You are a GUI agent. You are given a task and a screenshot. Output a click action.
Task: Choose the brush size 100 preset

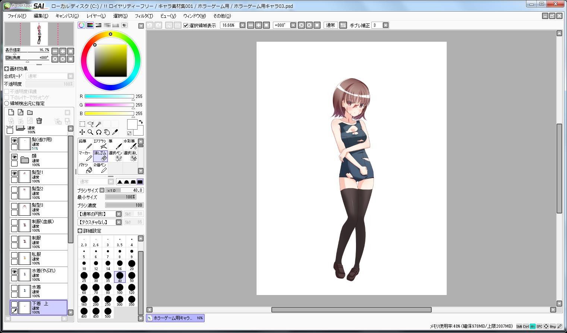pos(120,289)
